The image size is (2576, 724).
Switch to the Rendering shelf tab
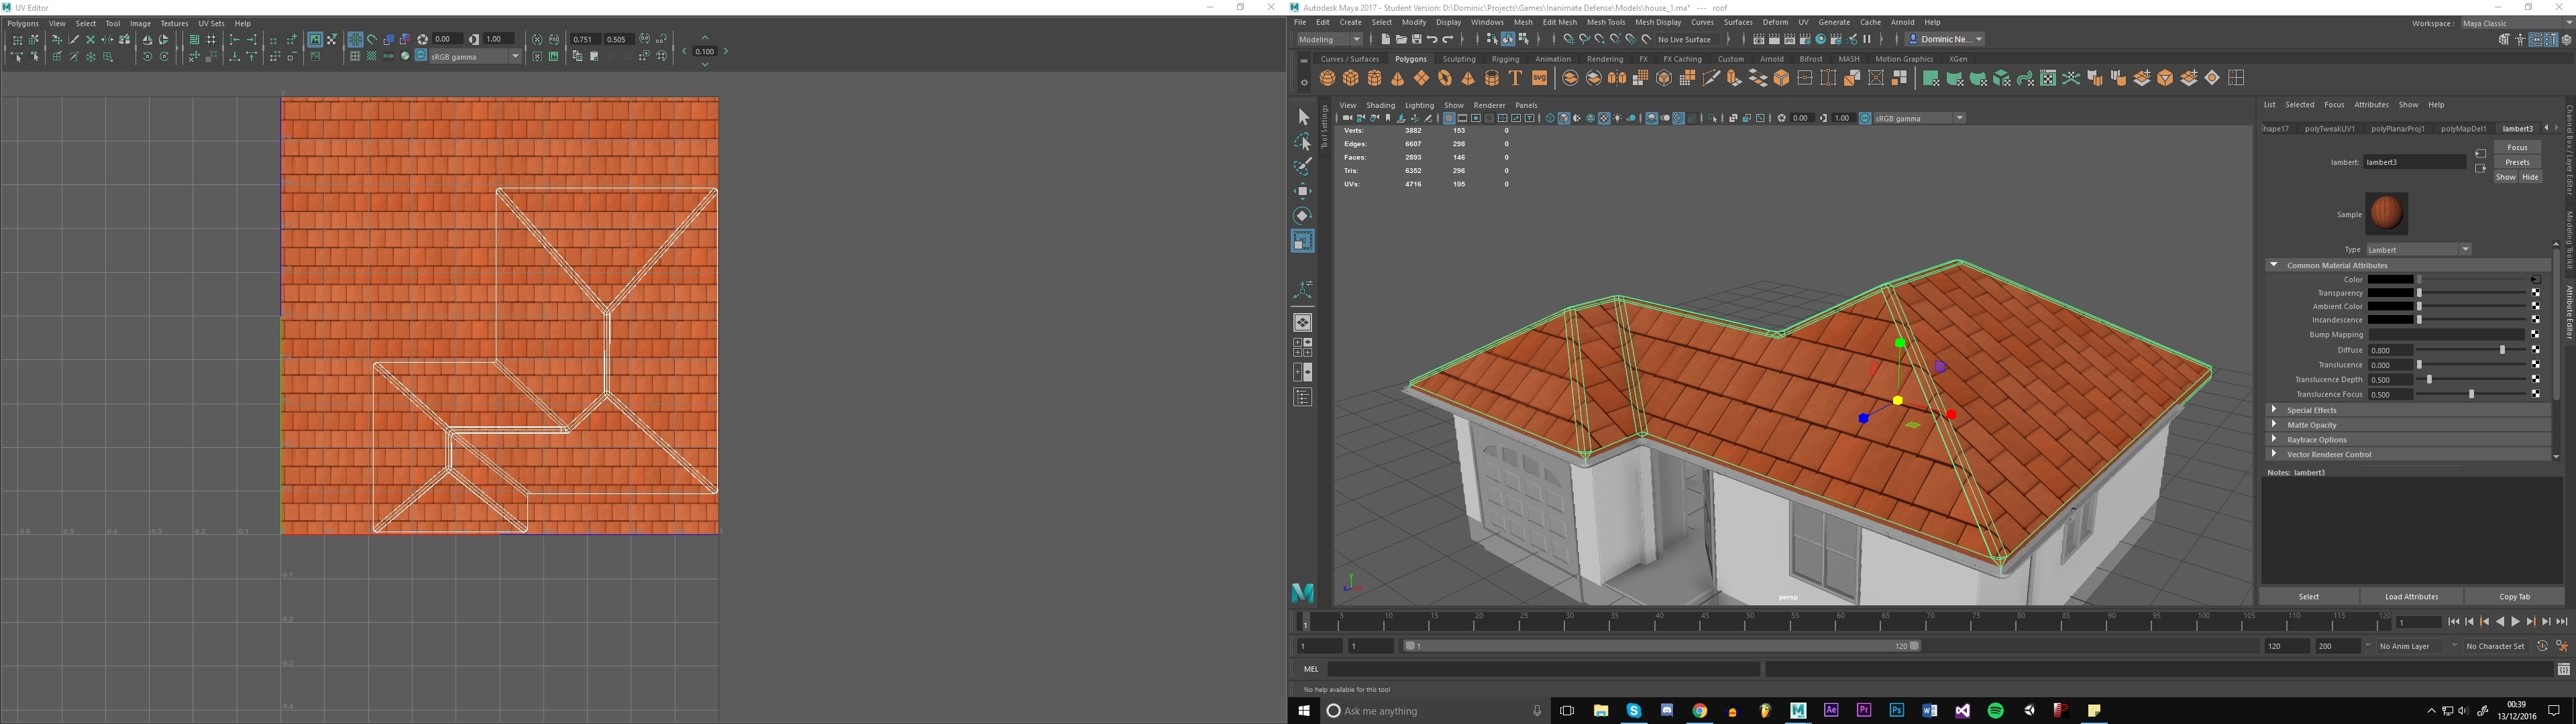click(1605, 59)
